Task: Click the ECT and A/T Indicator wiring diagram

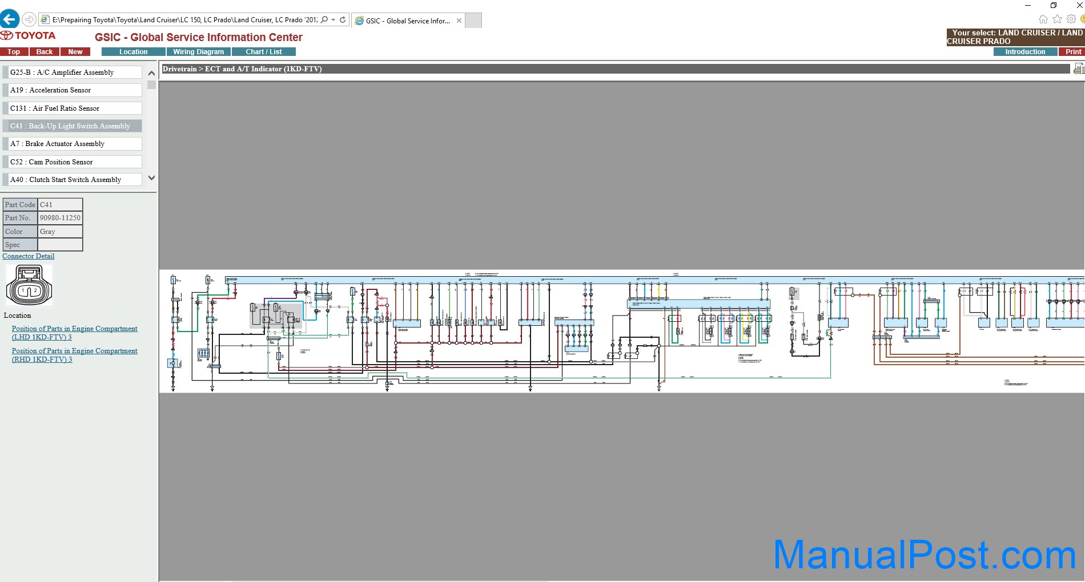Action: 622,331
